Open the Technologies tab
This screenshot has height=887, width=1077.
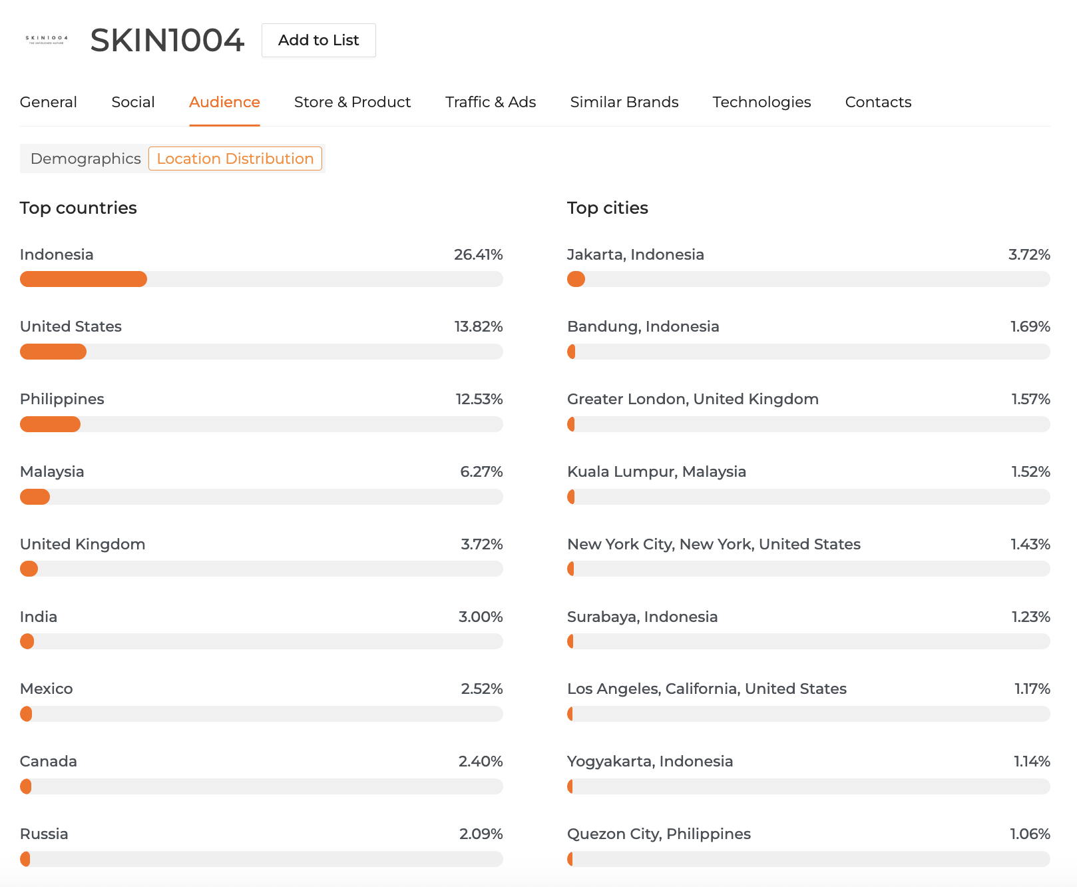[x=761, y=102]
